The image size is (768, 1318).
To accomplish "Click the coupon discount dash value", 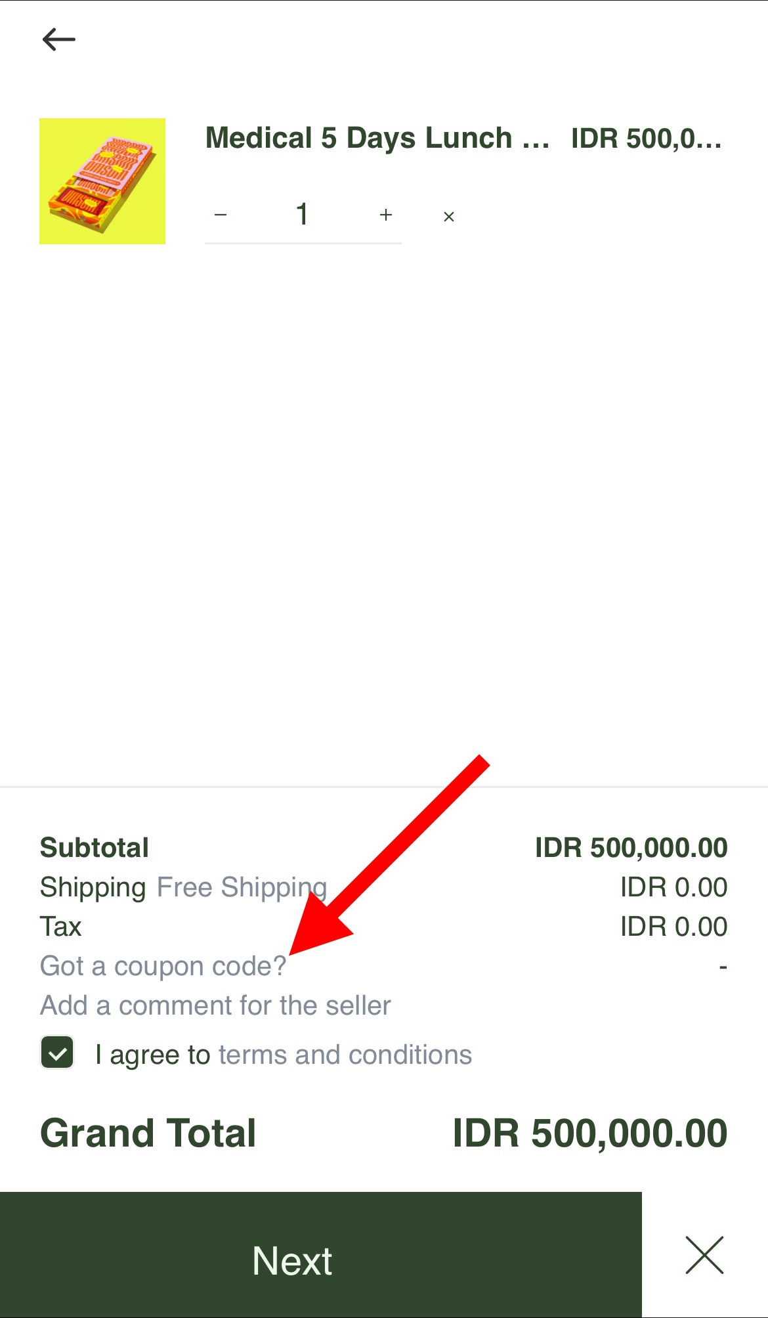I will point(723,967).
